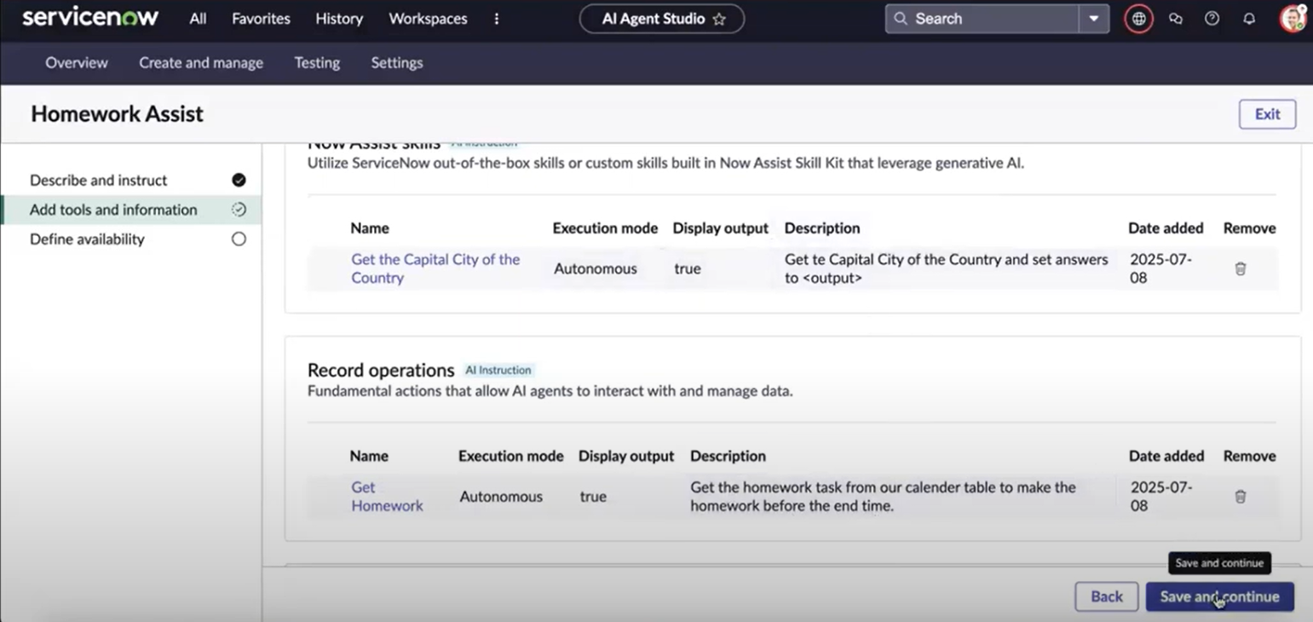Switch to Create and manage tab
Image resolution: width=1313 pixels, height=622 pixels.
201,63
